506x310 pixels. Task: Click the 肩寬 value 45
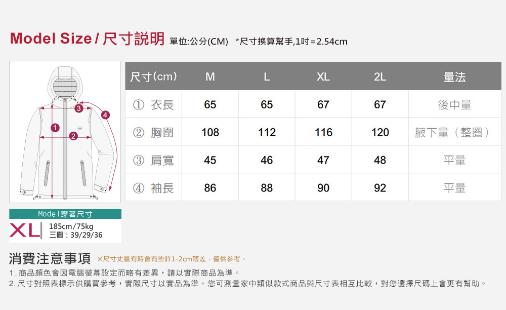[210, 160]
